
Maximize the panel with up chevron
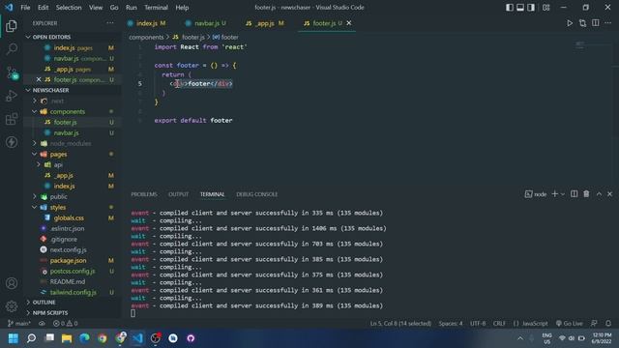pyautogui.click(x=599, y=194)
